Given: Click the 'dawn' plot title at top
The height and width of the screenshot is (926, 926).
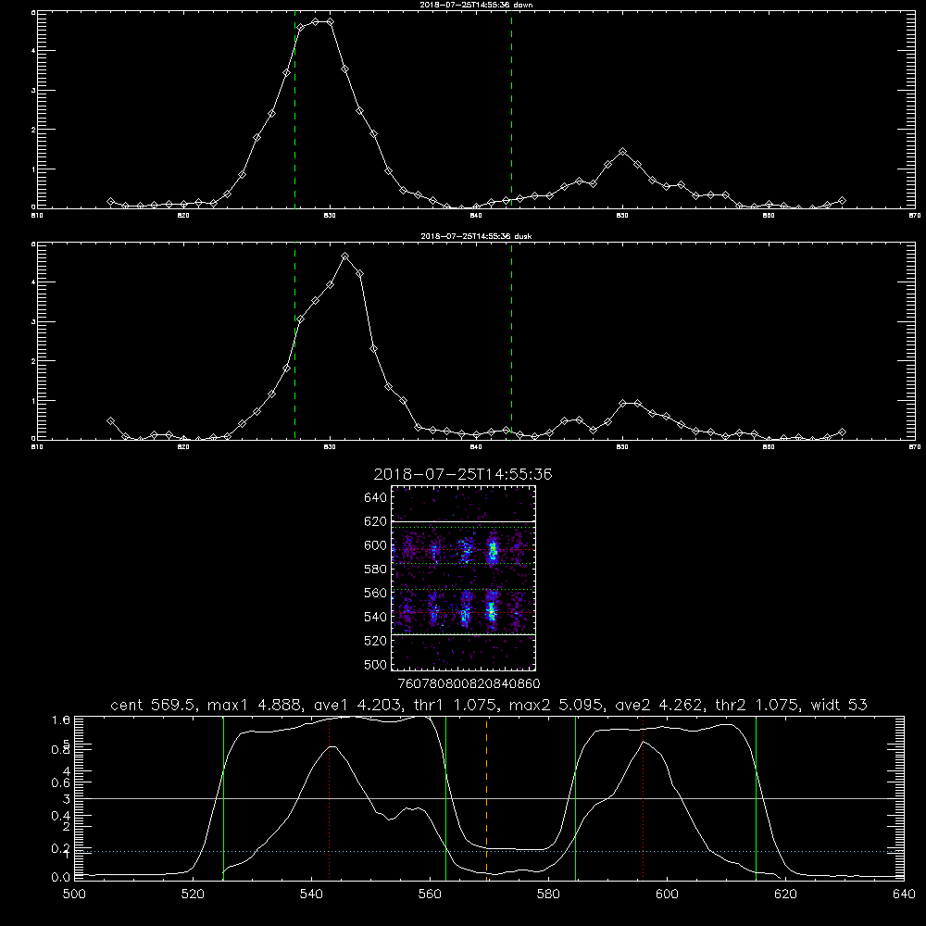Looking at the screenshot, I should (476, 5).
